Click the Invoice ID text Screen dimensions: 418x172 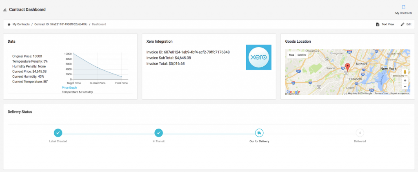pos(188,52)
